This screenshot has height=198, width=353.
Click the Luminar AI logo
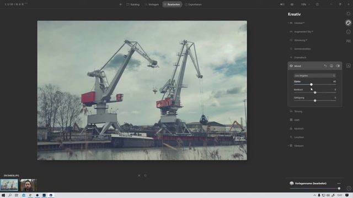point(16,4)
